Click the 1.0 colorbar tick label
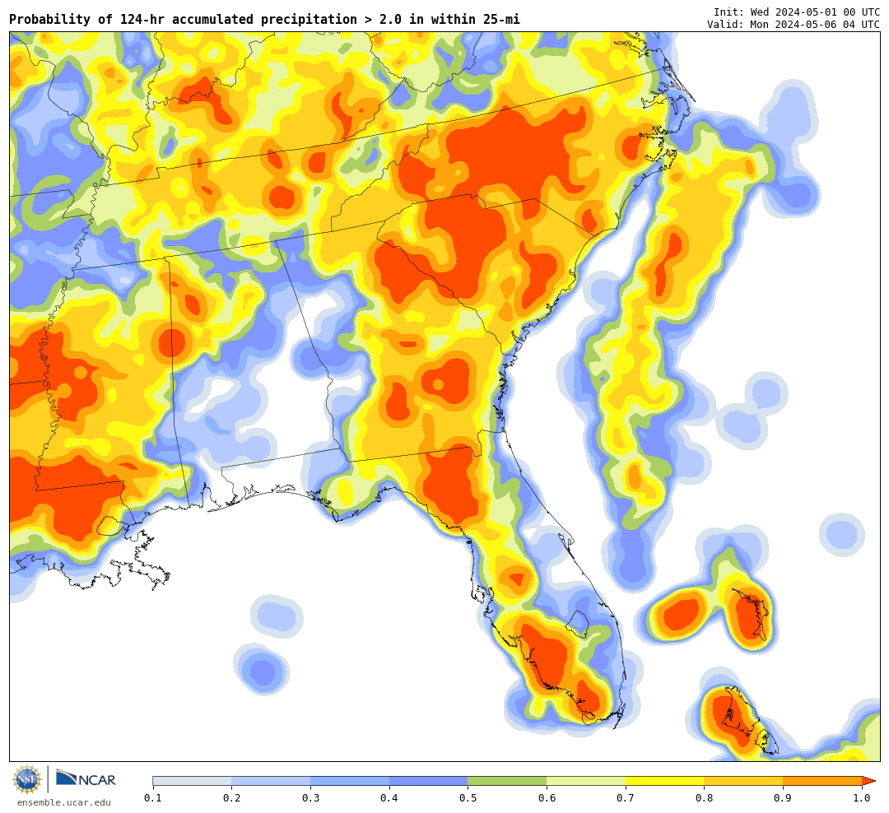Screen dimensions: 889x813 [x=862, y=798]
